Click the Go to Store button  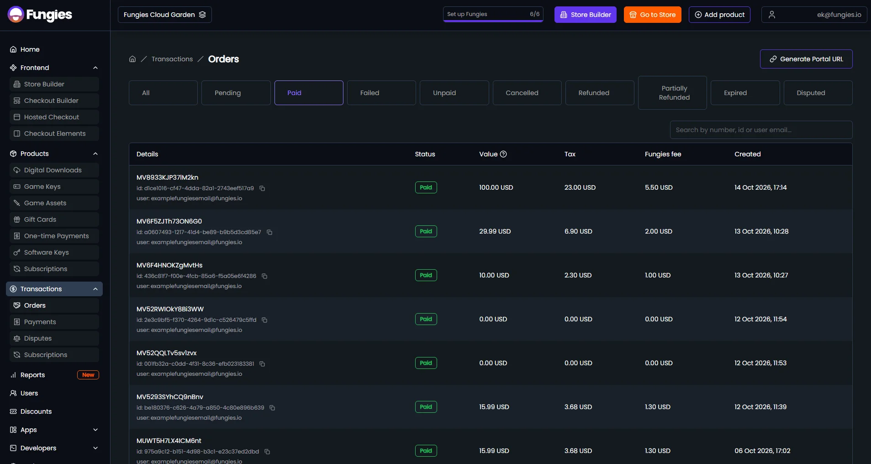click(653, 15)
